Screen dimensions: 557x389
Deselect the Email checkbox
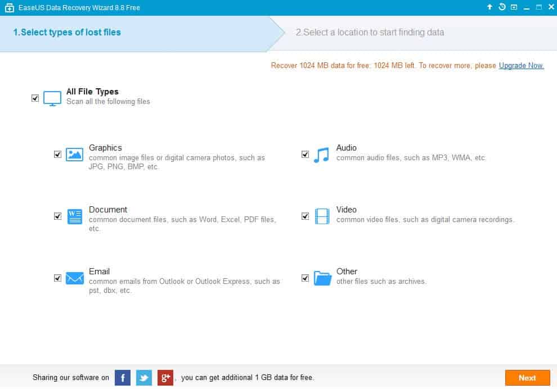coord(57,278)
